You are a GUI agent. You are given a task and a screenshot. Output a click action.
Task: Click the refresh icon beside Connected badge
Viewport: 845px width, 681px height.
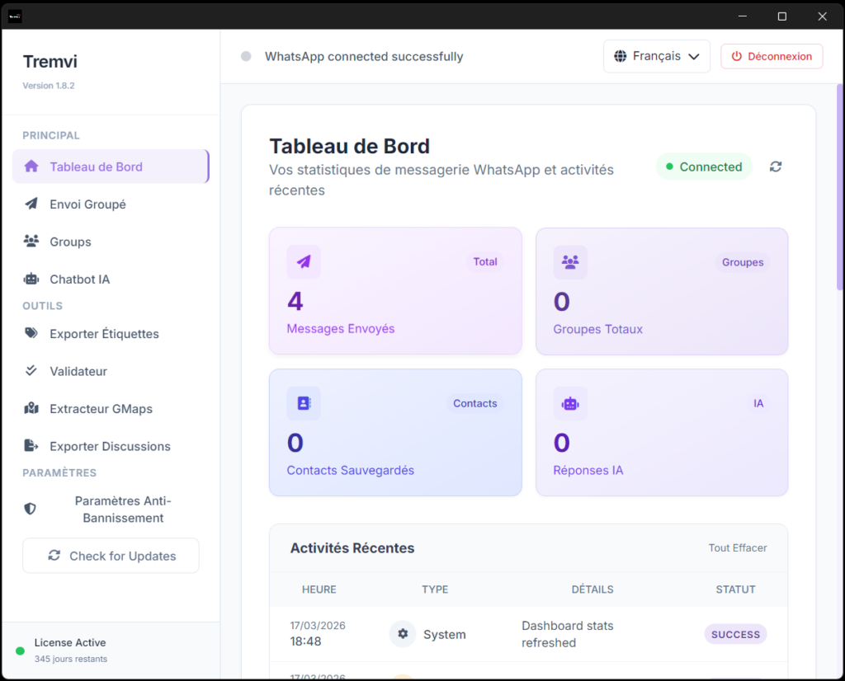[775, 167]
